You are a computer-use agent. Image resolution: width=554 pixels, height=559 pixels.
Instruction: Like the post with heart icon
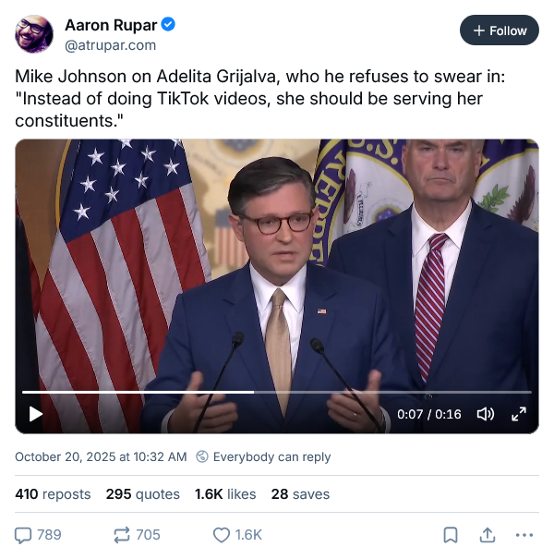(x=222, y=534)
